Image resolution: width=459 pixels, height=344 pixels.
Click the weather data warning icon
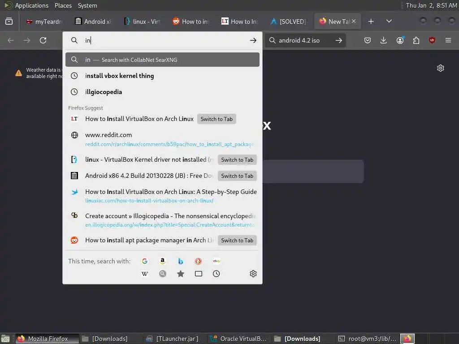tap(18, 73)
